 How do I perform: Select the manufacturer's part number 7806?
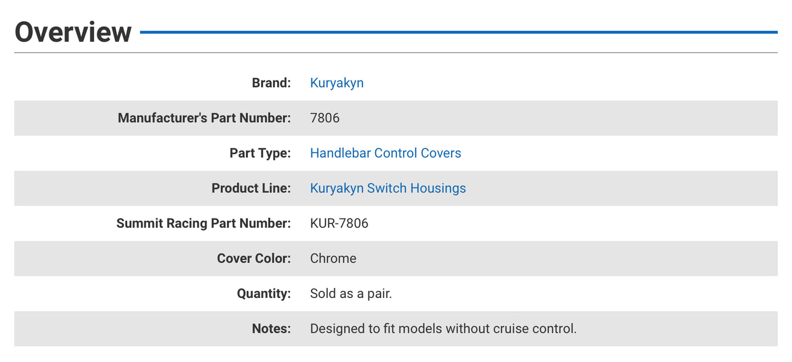click(x=324, y=118)
